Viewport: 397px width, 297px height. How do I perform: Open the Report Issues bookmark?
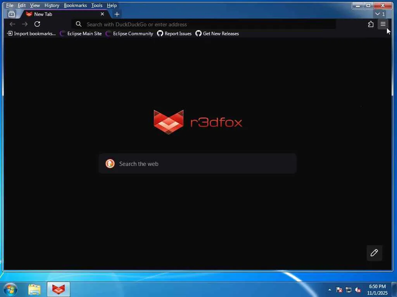174,33
